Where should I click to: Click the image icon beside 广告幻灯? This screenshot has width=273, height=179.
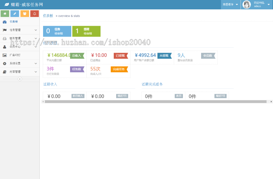(x=4, y=55)
